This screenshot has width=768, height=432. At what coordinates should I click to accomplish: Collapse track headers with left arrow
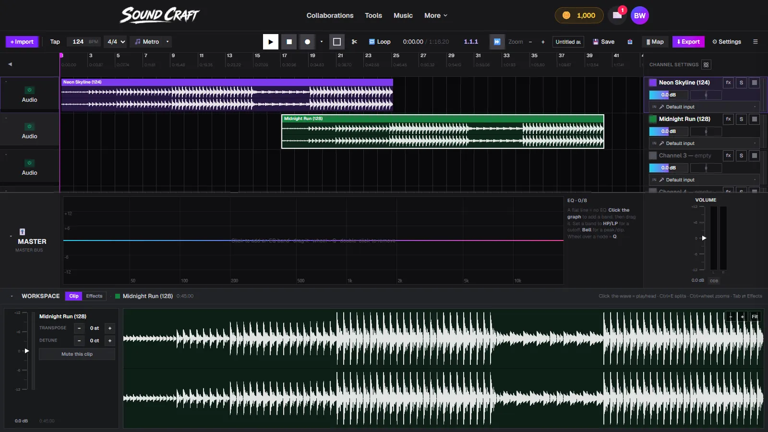click(10, 64)
